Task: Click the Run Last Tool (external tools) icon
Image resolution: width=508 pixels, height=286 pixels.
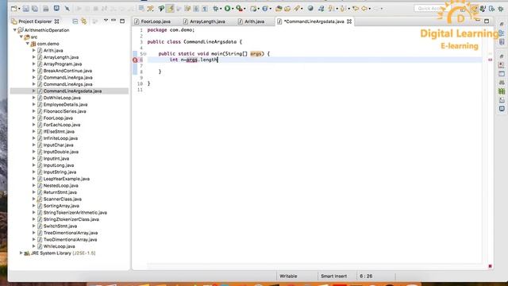Action: (239, 9)
